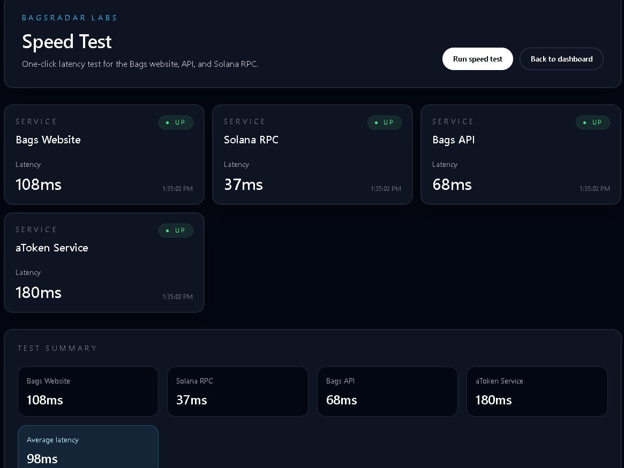Select the Solana RPC service card title

(x=251, y=140)
